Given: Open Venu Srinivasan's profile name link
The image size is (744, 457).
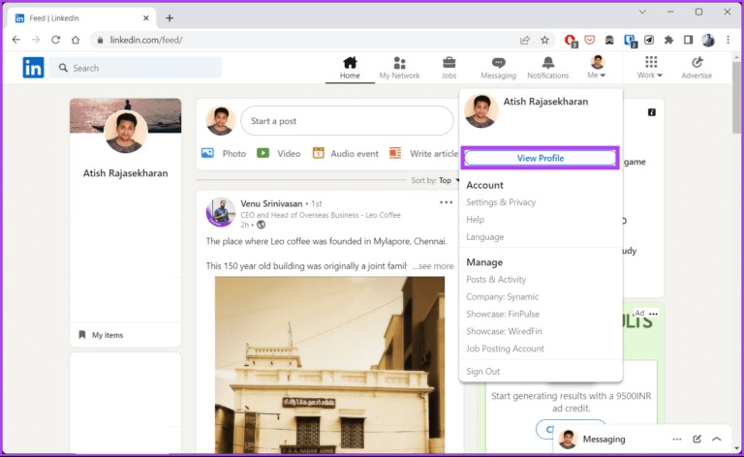Looking at the screenshot, I should click(271, 203).
